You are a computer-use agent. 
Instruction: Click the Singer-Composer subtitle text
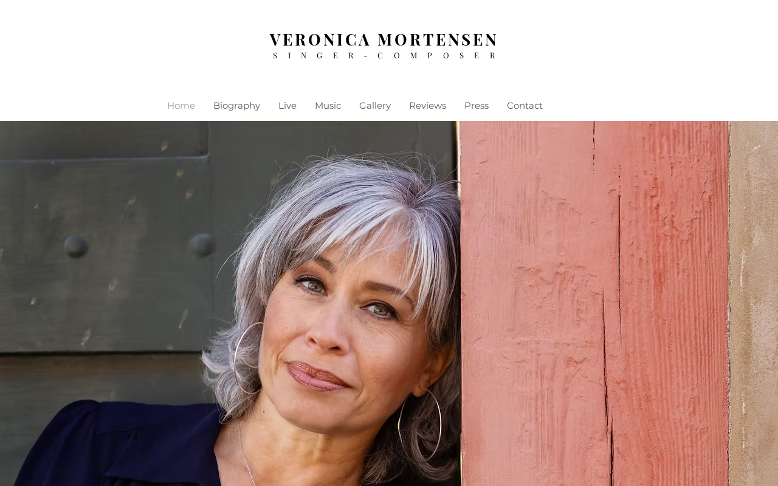(x=384, y=55)
